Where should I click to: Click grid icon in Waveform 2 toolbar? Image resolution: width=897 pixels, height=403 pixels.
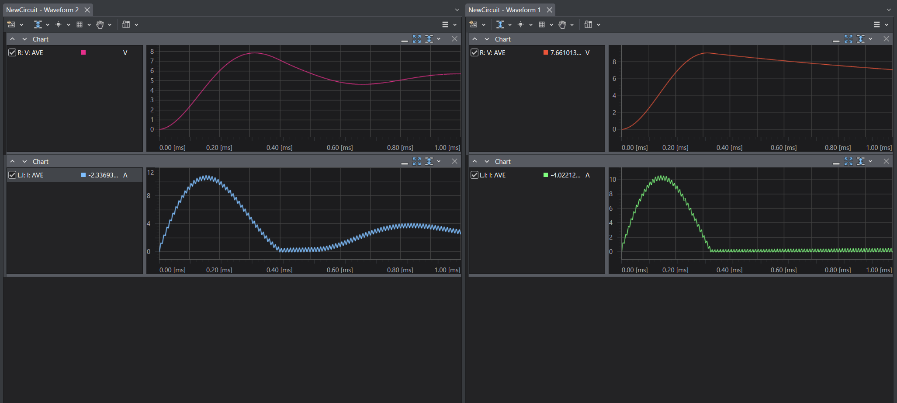[x=80, y=24]
